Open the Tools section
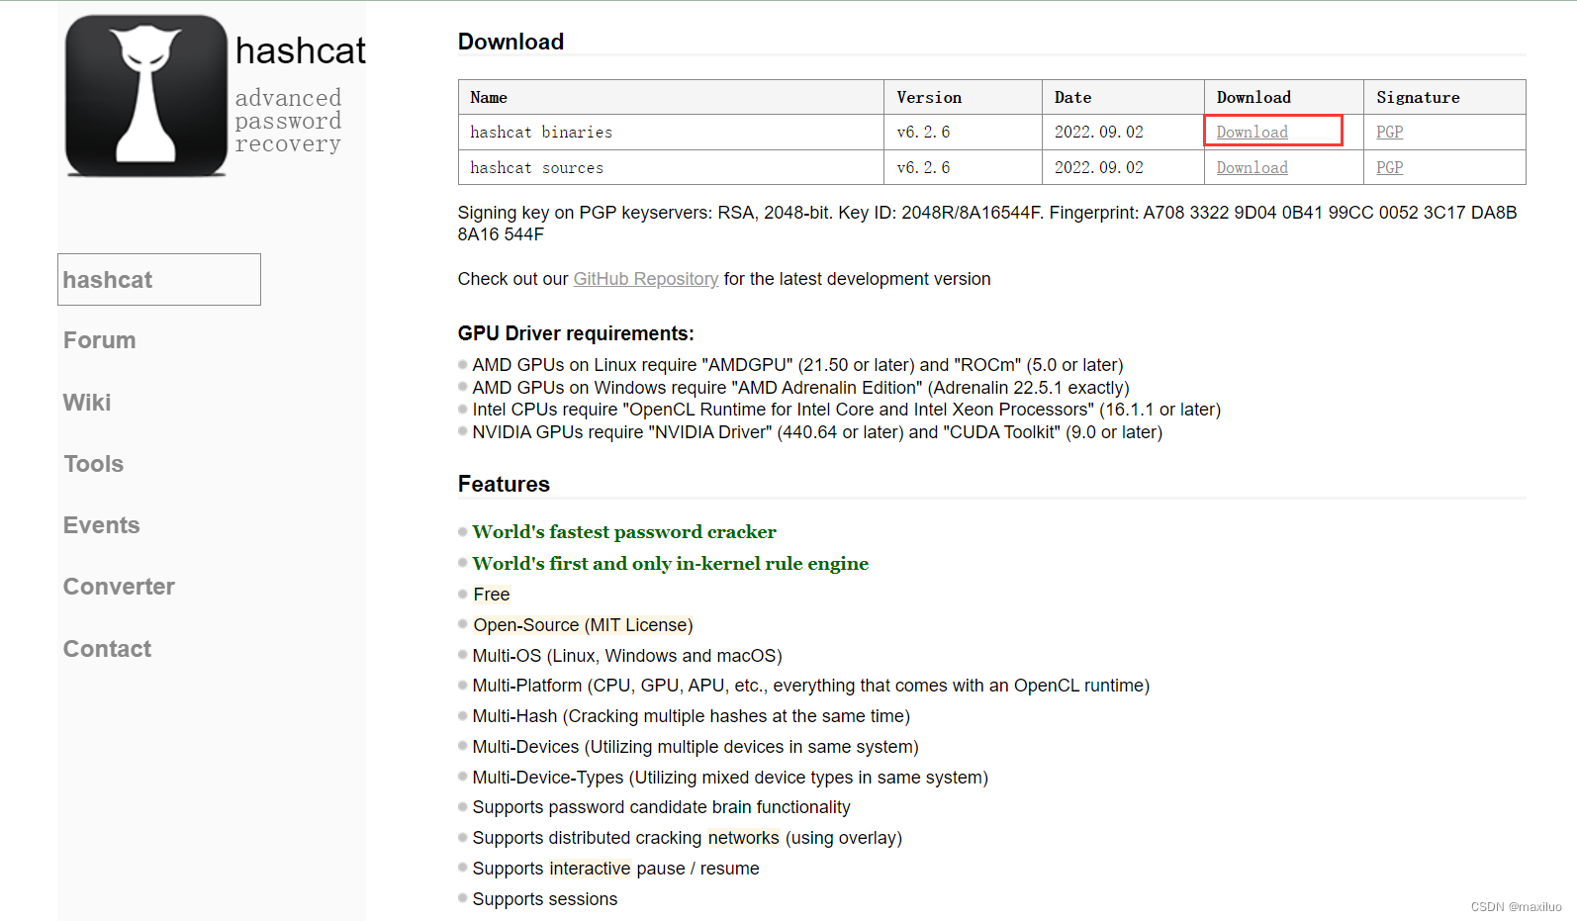 coord(94,464)
